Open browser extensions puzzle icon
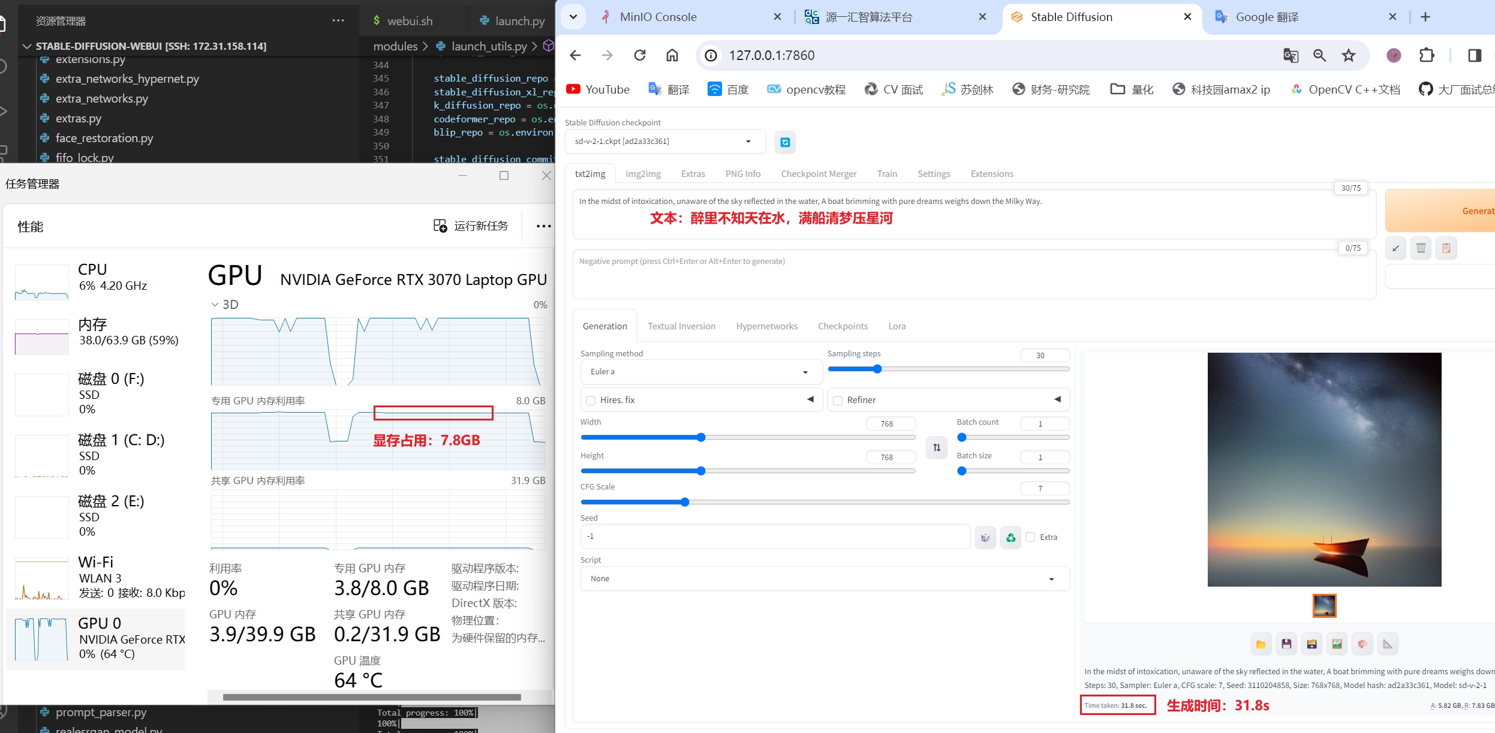 coord(1427,55)
